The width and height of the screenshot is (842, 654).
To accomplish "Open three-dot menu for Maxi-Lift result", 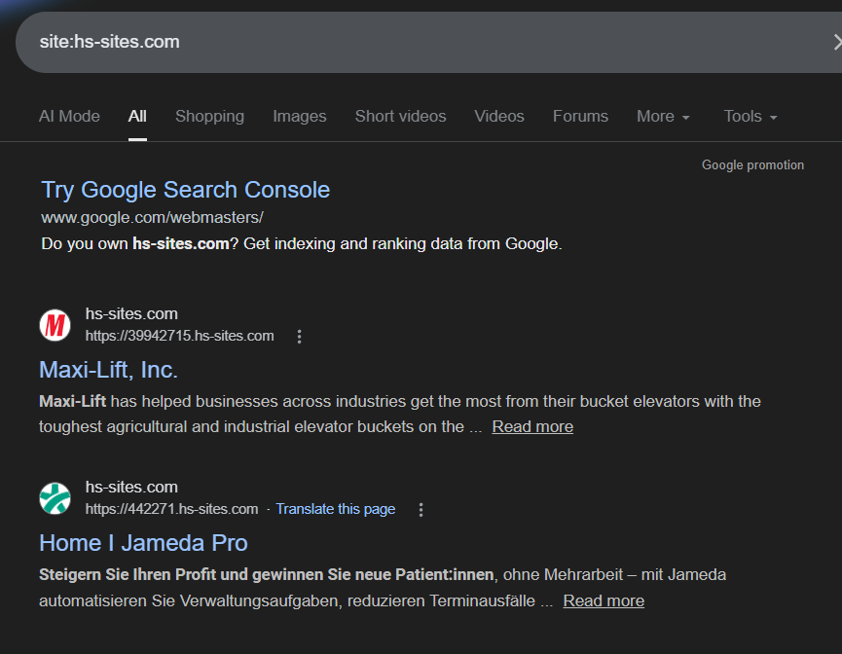I will 300,337.
